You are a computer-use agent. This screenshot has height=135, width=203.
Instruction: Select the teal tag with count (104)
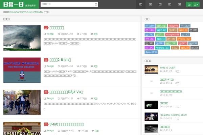coord(162,30)
